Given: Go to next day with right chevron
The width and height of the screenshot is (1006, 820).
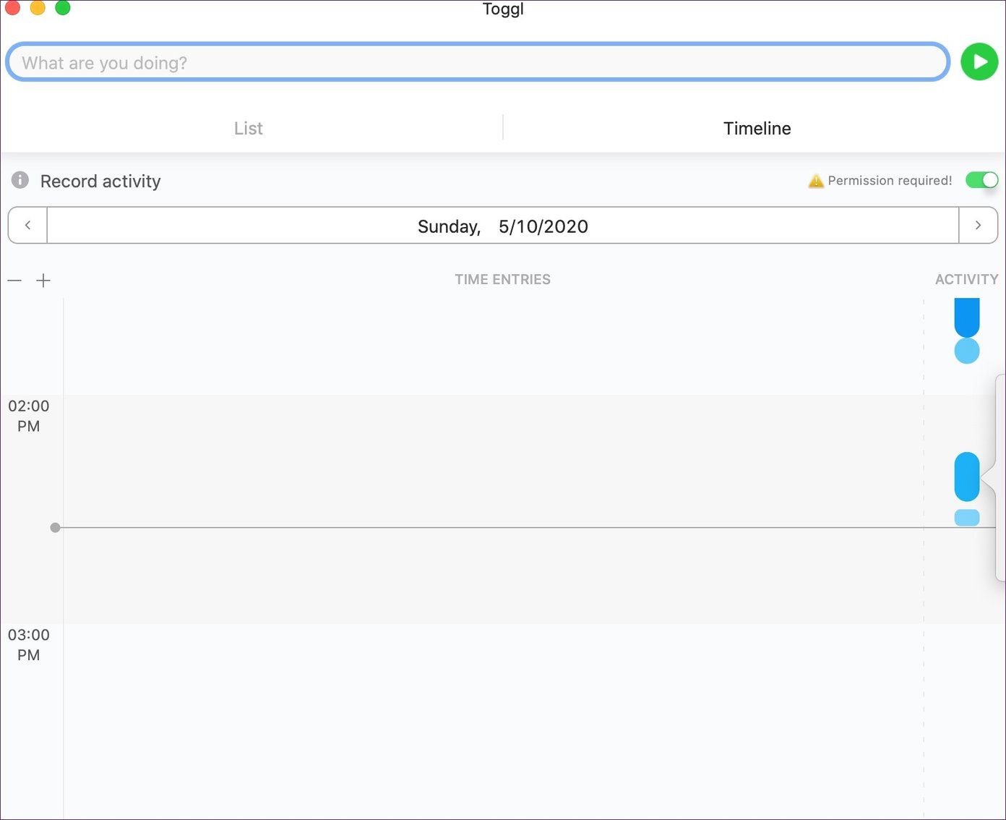Looking at the screenshot, I should [x=978, y=225].
